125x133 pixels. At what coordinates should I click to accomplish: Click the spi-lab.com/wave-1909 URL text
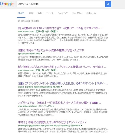[x=29, y=54]
